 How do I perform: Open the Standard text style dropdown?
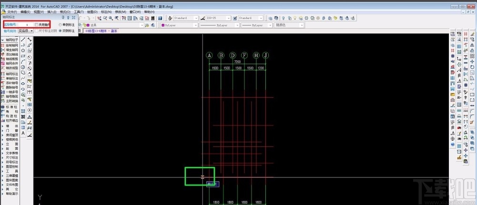(185, 18)
